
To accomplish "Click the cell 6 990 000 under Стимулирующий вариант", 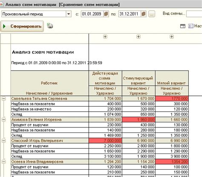I will (139, 141).
